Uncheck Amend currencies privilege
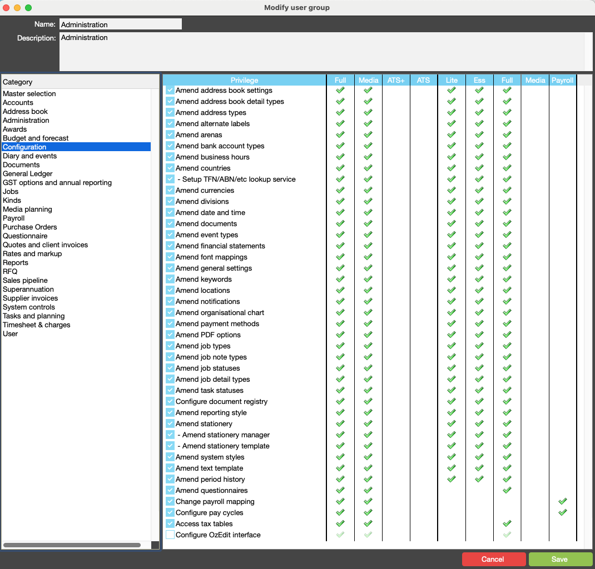 pyautogui.click(x=170, y=190)
